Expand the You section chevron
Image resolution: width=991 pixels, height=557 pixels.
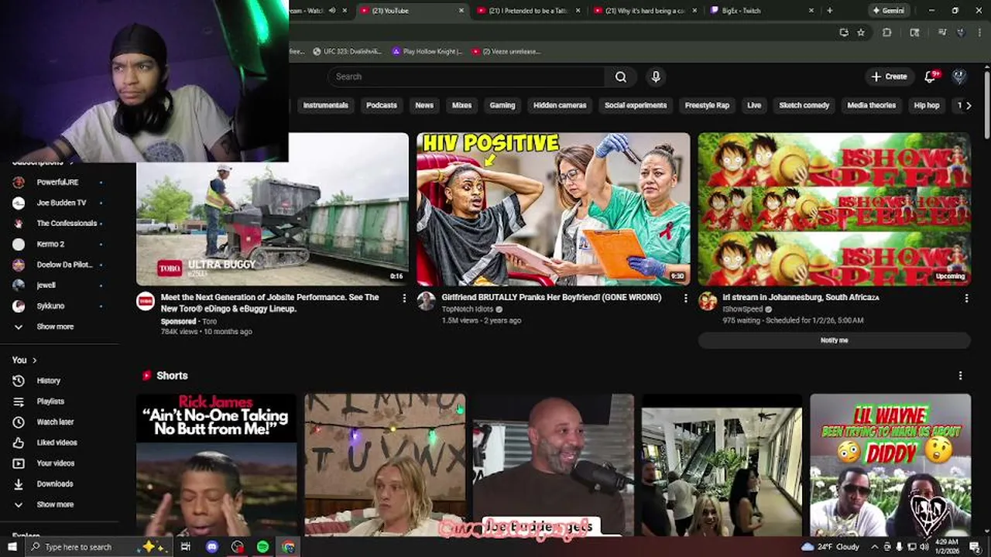(x=34, y=360)
